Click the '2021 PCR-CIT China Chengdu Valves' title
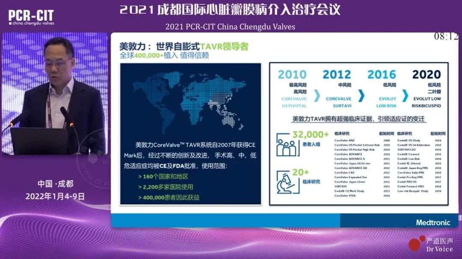The width and height of the screenshot is (462, 259). tap(230, 27)
